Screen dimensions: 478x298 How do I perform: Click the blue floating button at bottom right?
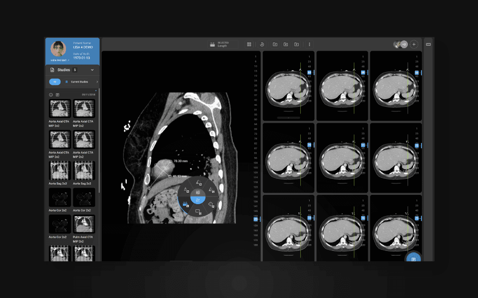[x=414, y=258]
